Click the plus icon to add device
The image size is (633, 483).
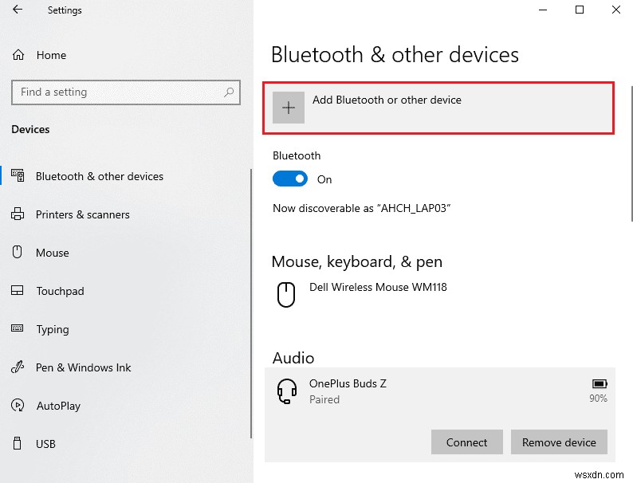[289, 108]
